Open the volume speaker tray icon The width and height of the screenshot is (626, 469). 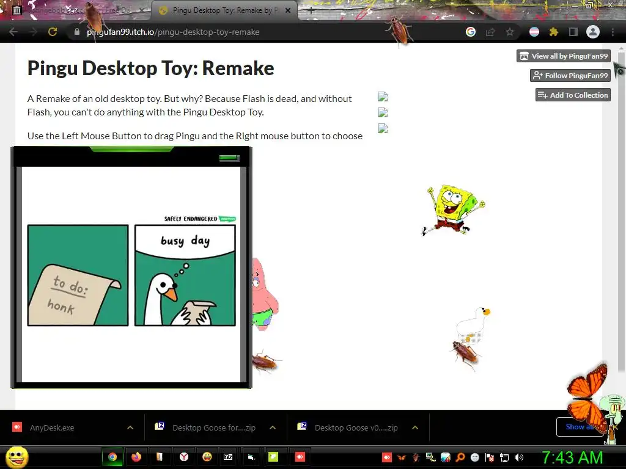pyautogui.click(x=519, y=457)
